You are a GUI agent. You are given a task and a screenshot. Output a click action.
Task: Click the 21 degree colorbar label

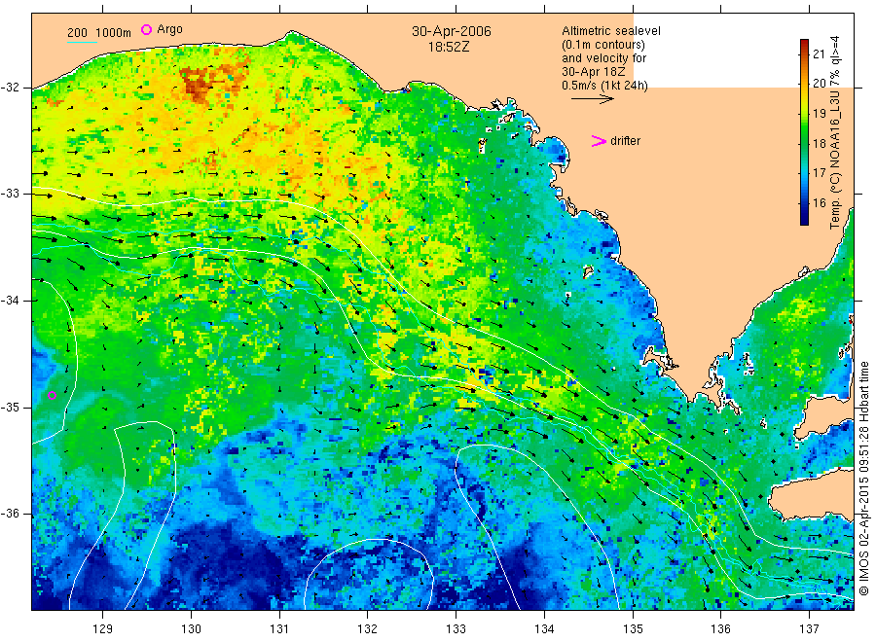click(819, 54)
